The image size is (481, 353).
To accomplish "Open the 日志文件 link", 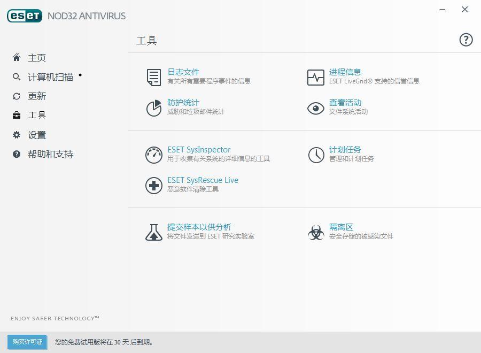I will click(x=183, y=72).
